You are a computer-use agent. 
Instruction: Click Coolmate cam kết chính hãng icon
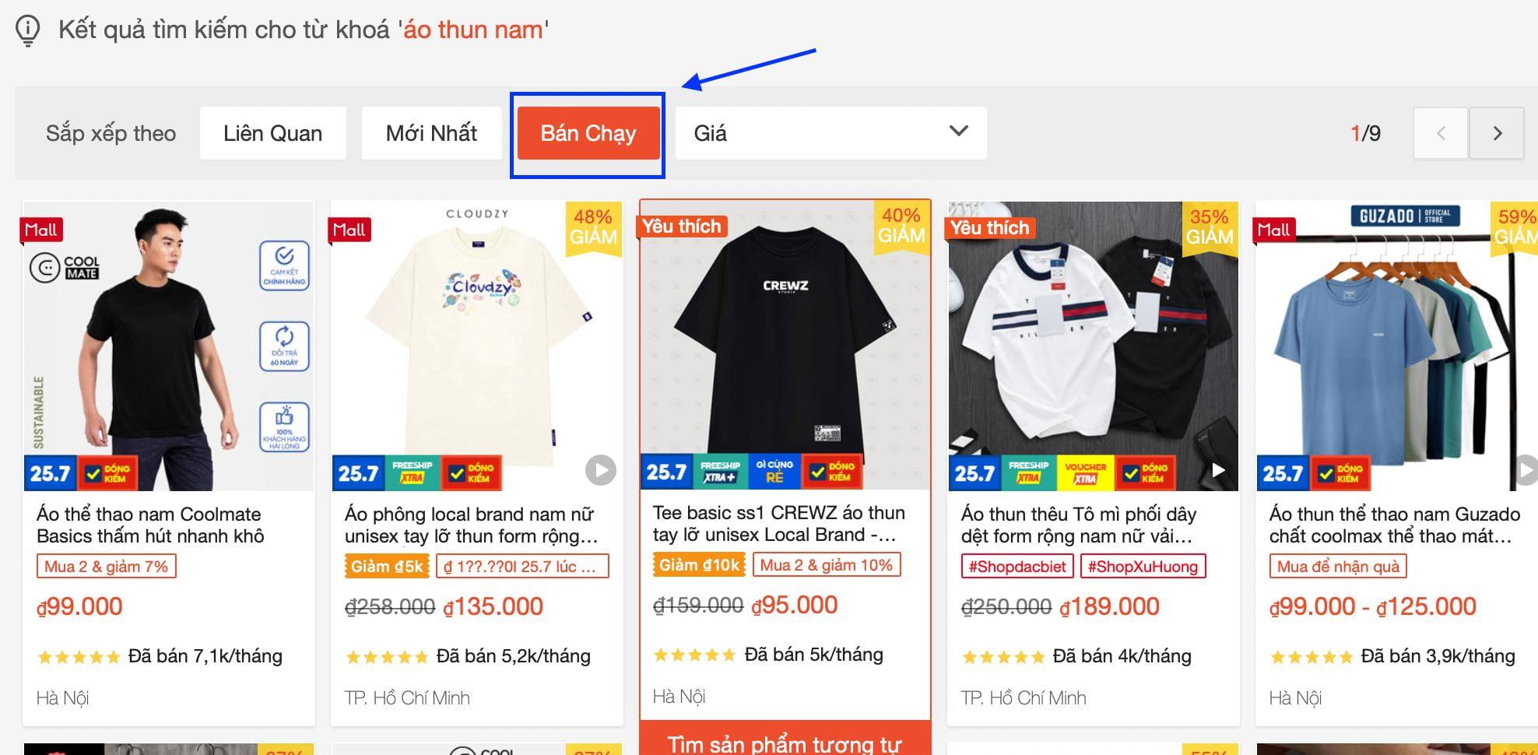(x=284, y=266)
